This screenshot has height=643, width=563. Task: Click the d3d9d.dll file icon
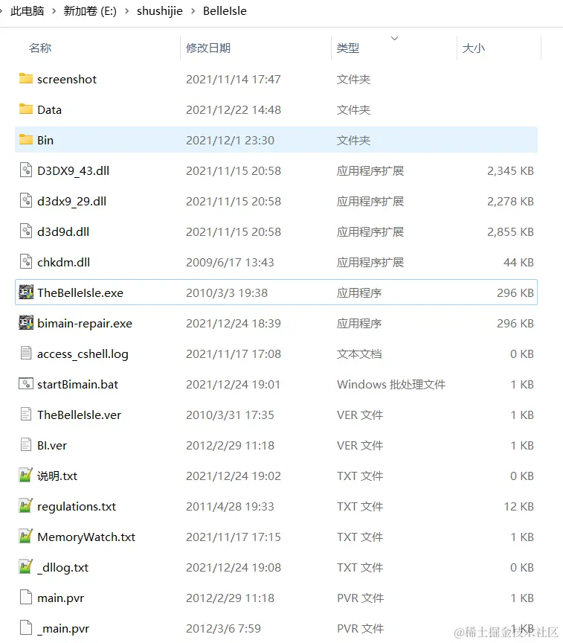26,231
